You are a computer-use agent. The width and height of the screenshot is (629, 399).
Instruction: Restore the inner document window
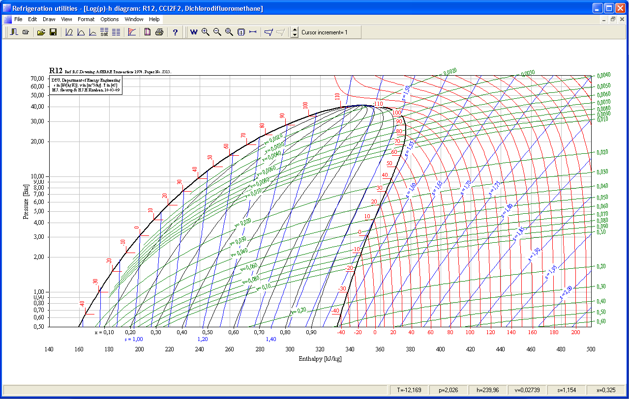[x=613, y=19]
